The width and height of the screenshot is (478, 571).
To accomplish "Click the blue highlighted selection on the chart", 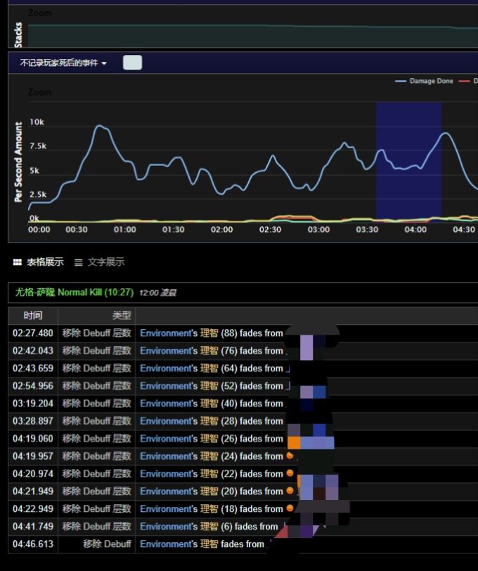I will point(408,162).
